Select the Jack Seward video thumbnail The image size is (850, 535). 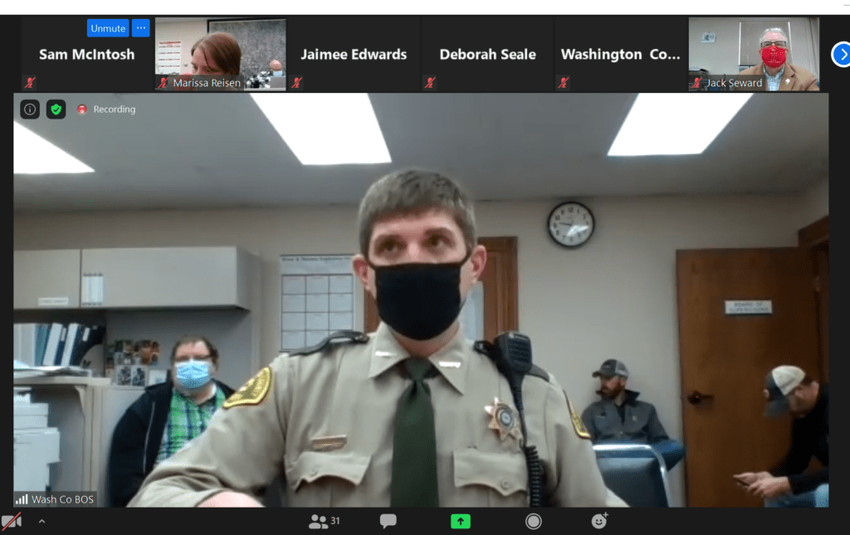754,54
